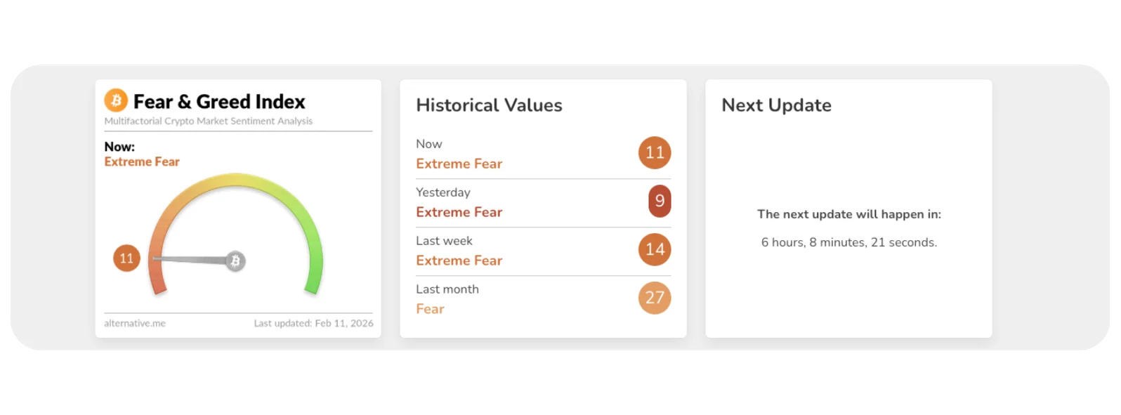This screenshot has height=415, width=1121.
Task: Click the orange Bitcoin logo icon
Action: [x=116, y=100]
